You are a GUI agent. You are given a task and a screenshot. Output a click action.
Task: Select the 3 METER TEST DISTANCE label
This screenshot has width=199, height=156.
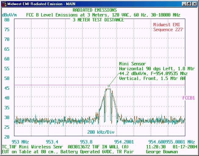tap(98, 20)
